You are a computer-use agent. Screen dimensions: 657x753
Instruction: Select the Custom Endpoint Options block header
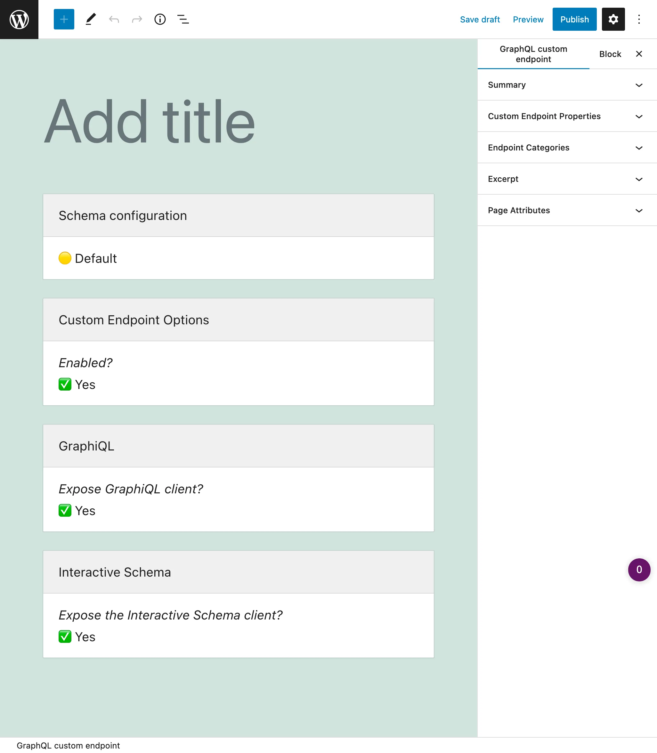tap(238, 320)
